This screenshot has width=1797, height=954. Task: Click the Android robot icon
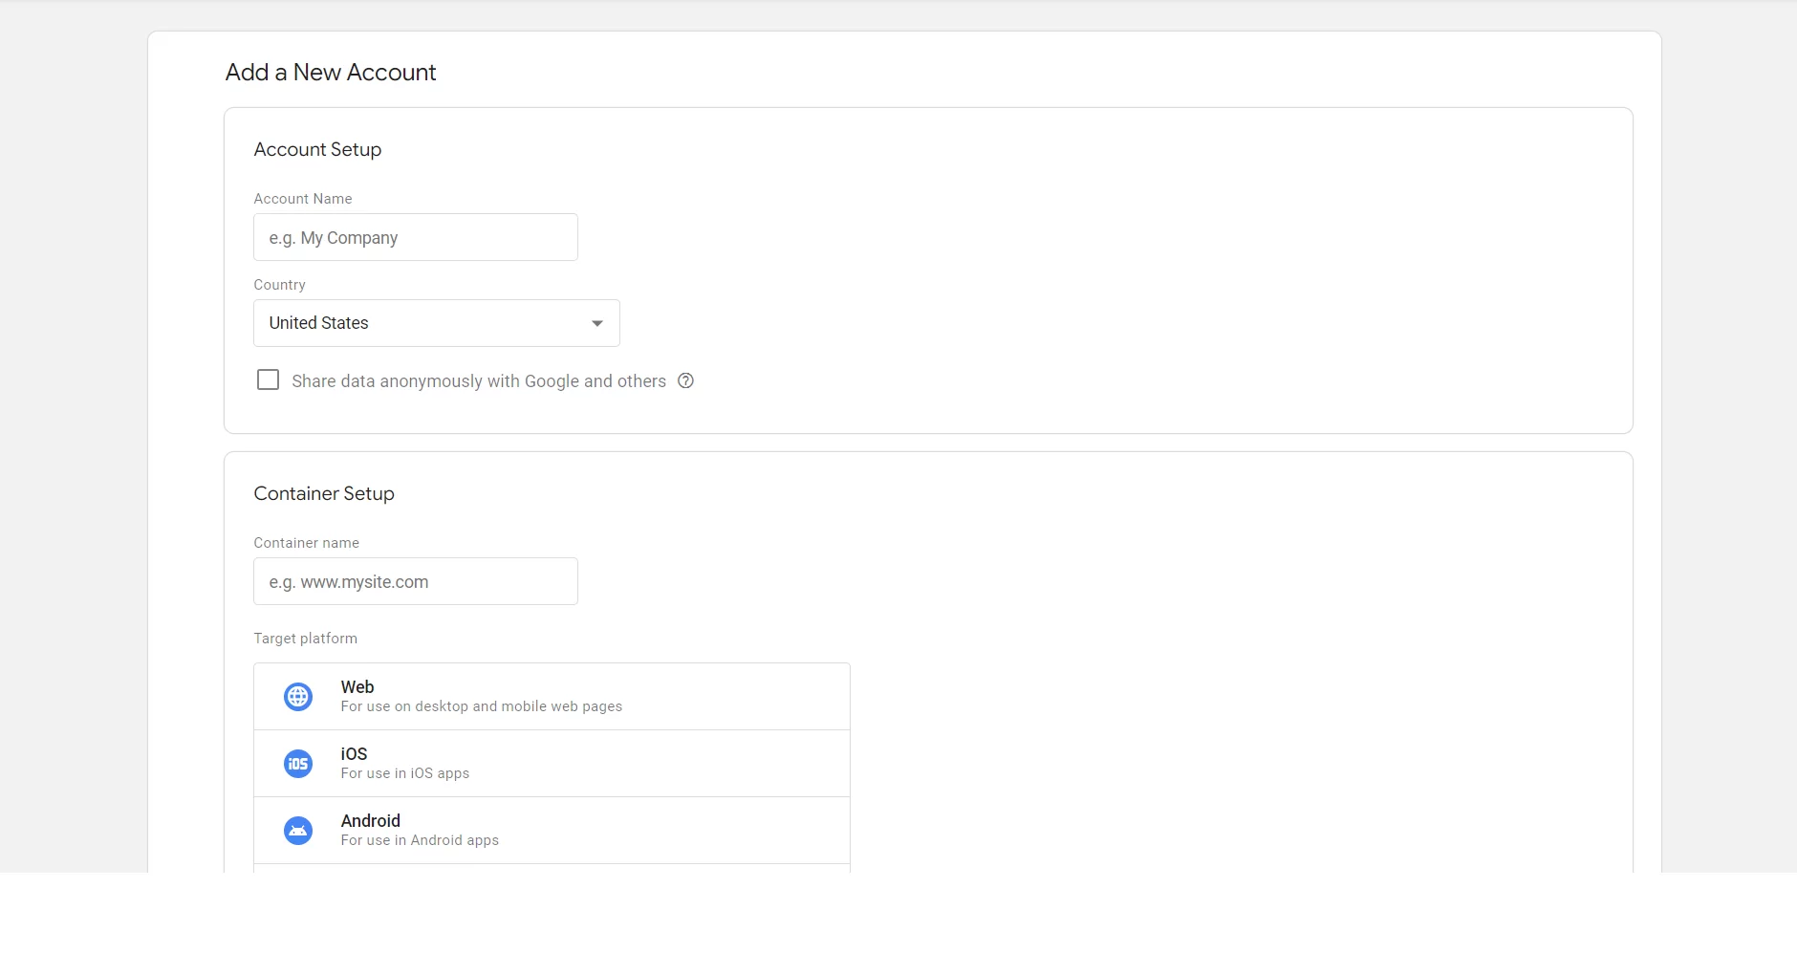coord(298,831)
